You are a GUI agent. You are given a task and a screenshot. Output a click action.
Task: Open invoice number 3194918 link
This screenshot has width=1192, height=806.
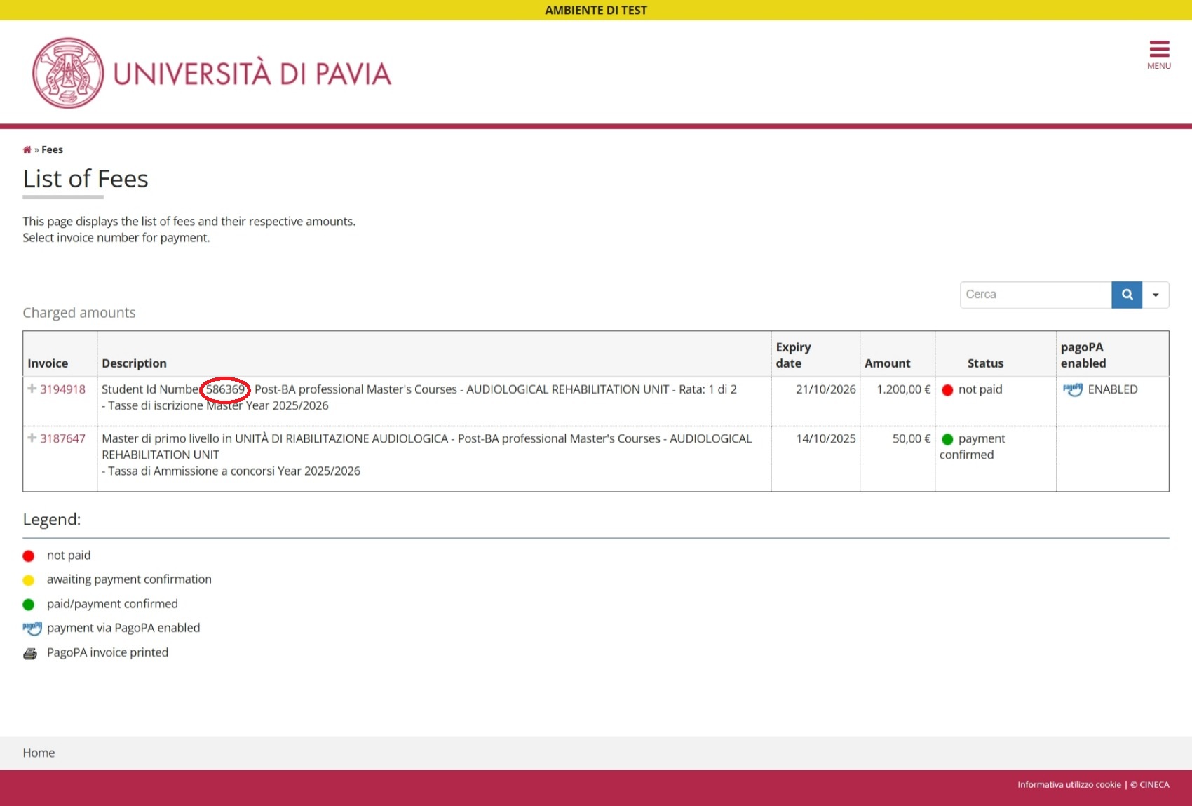[62, 389]
